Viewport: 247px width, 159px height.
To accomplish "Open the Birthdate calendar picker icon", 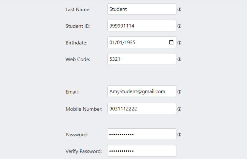I will coord(171,42).
